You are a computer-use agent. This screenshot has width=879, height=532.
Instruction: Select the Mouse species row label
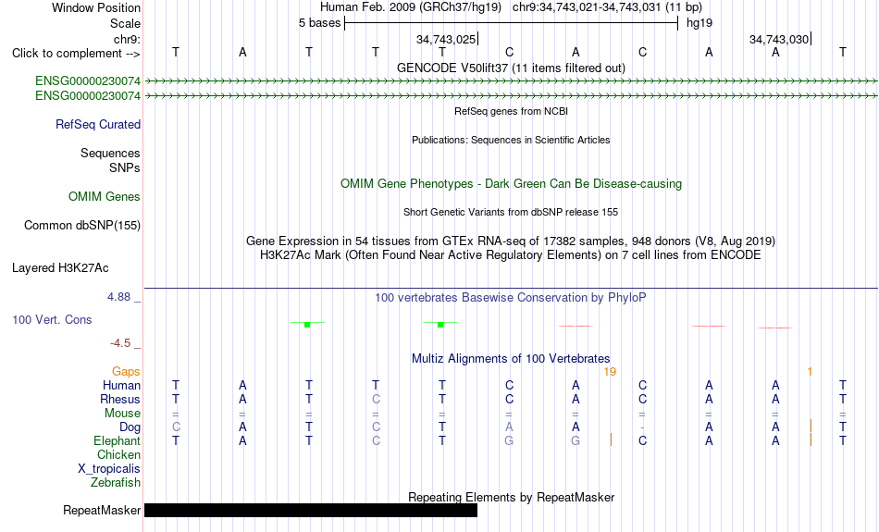(122, 414)
